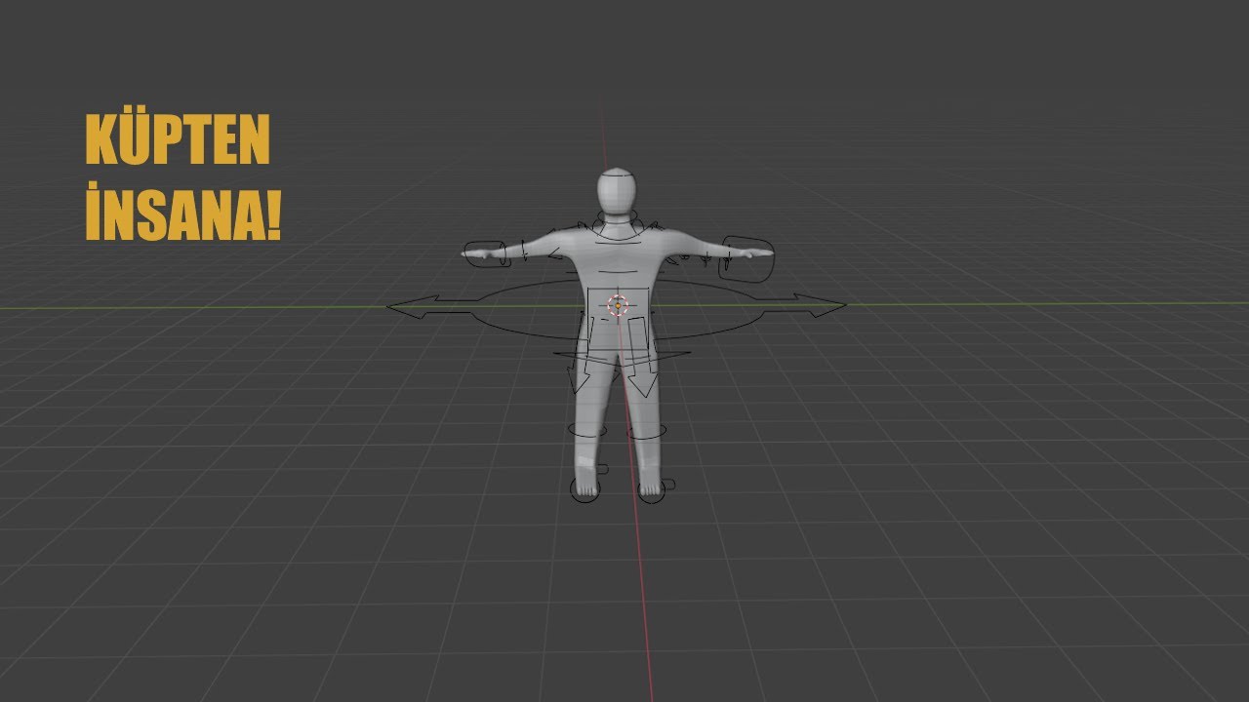Click the 3D cursor at the hips
This screenshot has height=702, width=1249.
click(x=618, y=305)
